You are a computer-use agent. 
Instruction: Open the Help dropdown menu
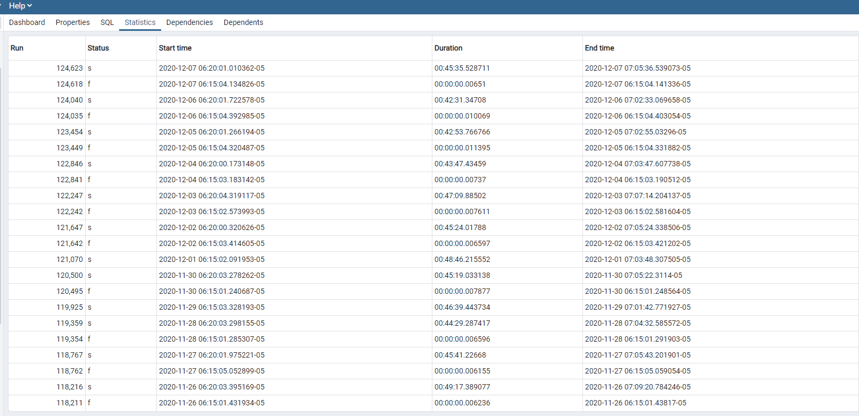(20, 6)
